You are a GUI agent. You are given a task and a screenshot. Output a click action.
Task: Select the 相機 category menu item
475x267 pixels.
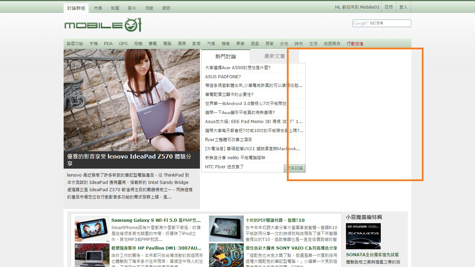point(138,44)
